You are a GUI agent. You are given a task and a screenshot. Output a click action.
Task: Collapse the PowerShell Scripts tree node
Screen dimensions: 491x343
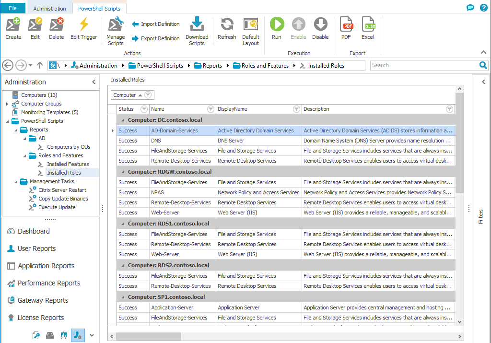coord(7,121)
